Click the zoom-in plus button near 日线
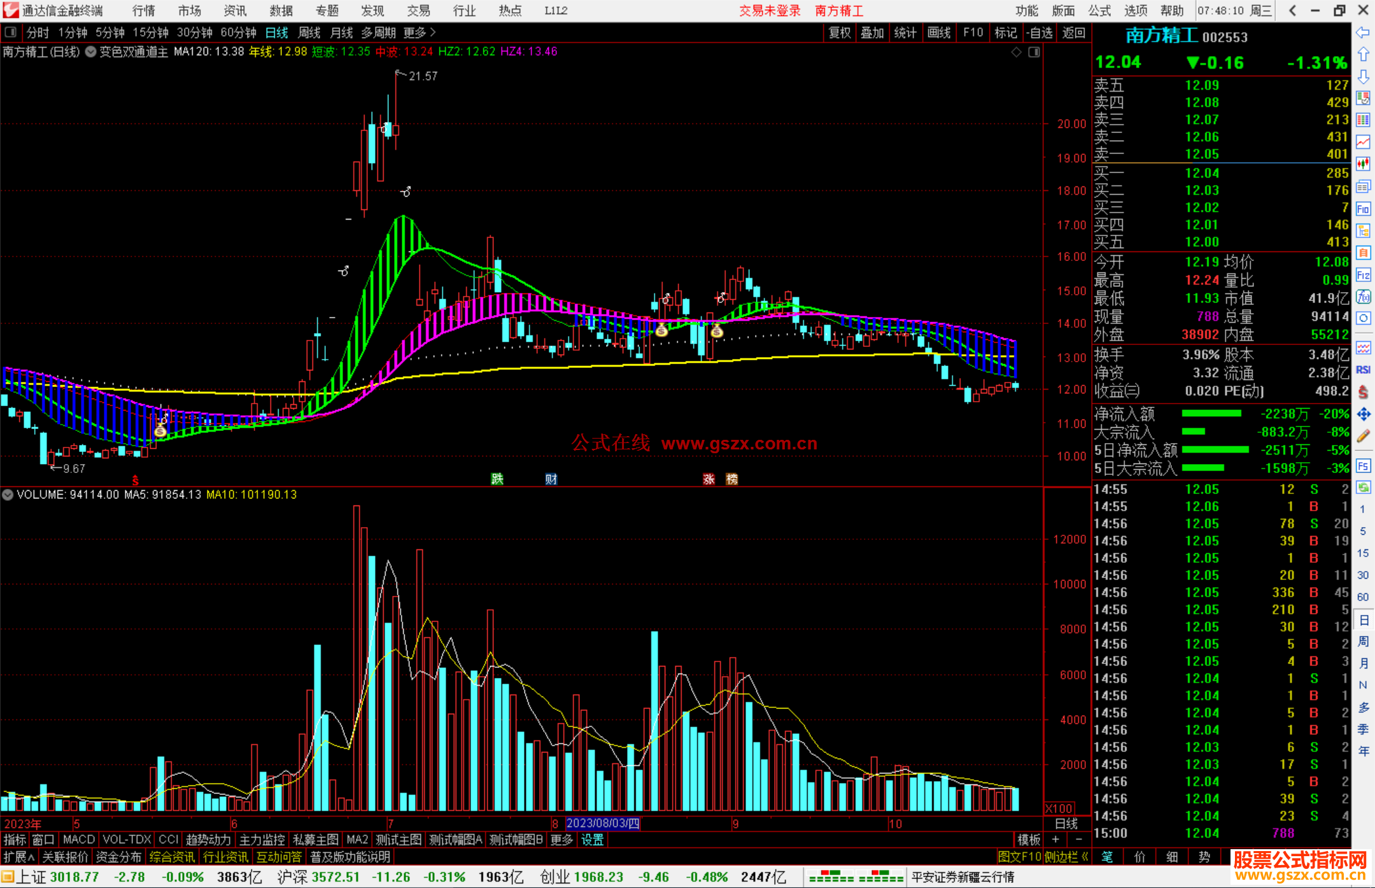This screenshot has width=1375, height=888. [1056, 840]
